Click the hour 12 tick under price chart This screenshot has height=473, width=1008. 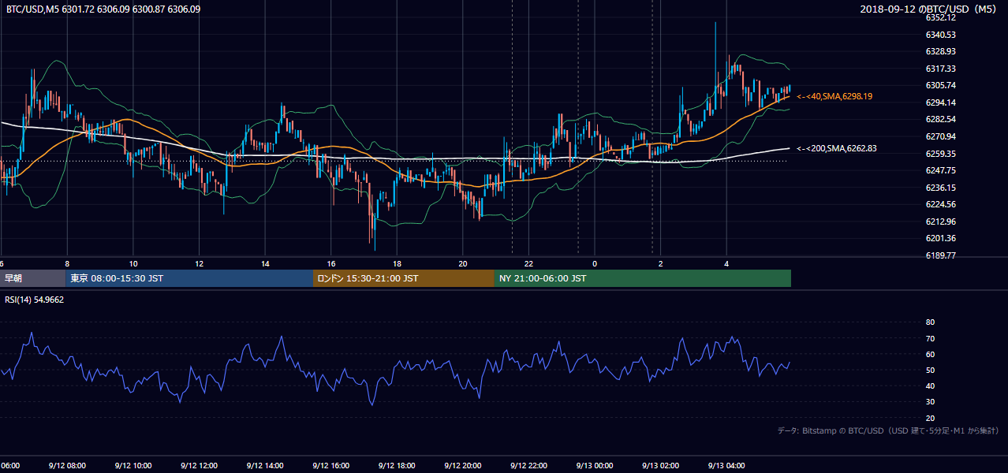200,264
